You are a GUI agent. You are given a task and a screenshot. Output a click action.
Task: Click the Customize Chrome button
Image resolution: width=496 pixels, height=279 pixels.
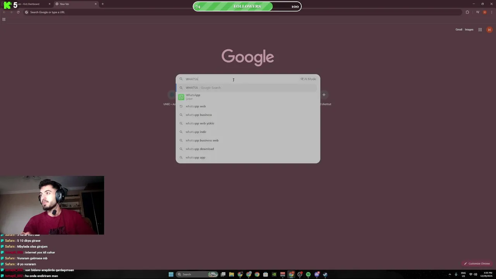click(477, 263)
